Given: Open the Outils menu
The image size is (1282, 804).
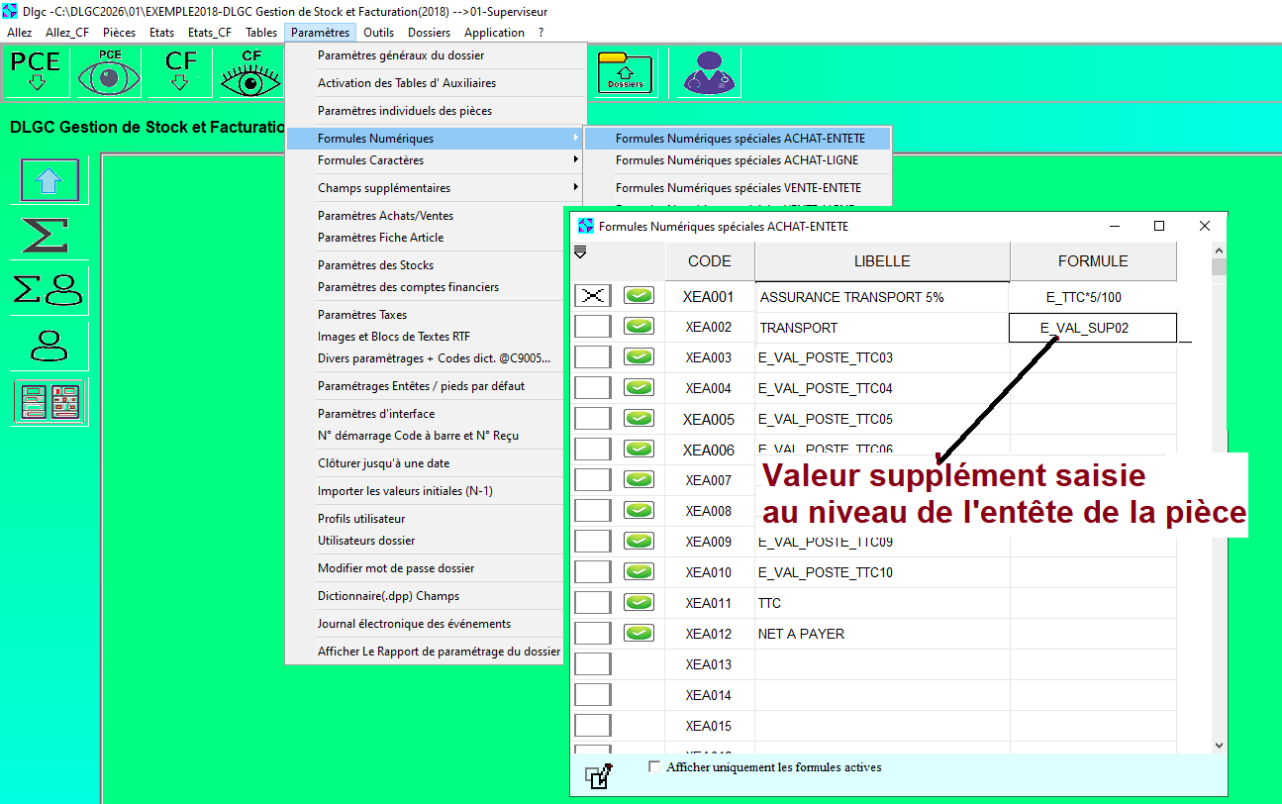Looking at the screenshot, I should point(378,33).
